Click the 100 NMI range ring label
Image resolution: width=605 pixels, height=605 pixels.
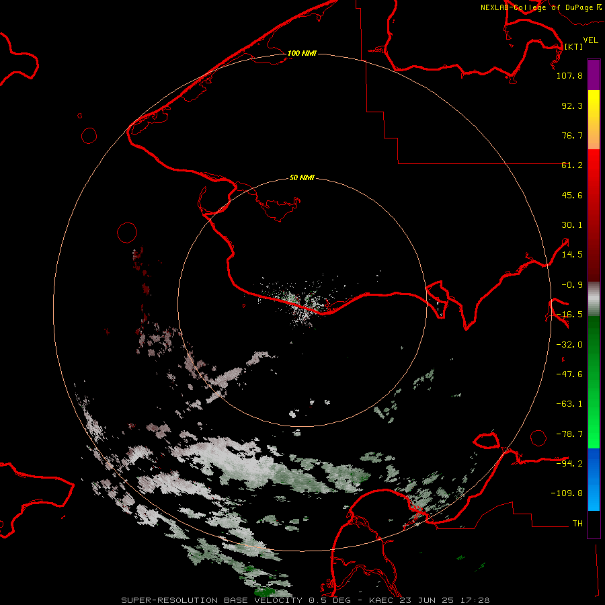point(302,53)
